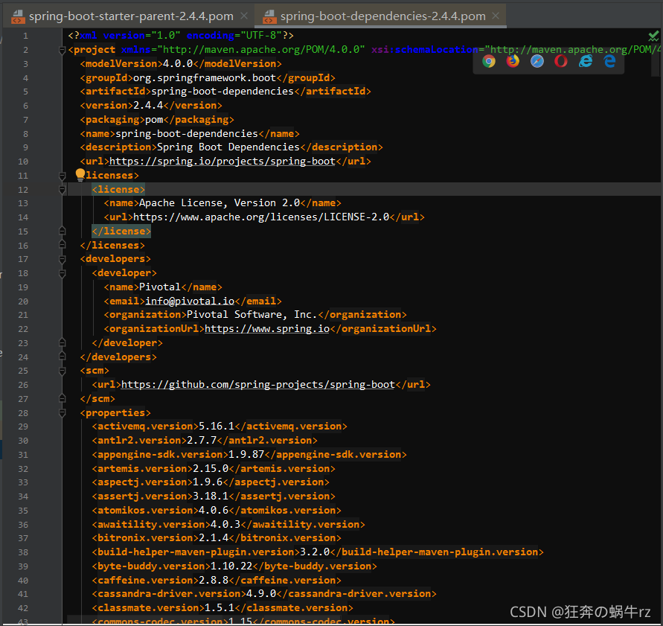
Task: Click atomikos.version value 4.0.6
Action: [214, 511]
